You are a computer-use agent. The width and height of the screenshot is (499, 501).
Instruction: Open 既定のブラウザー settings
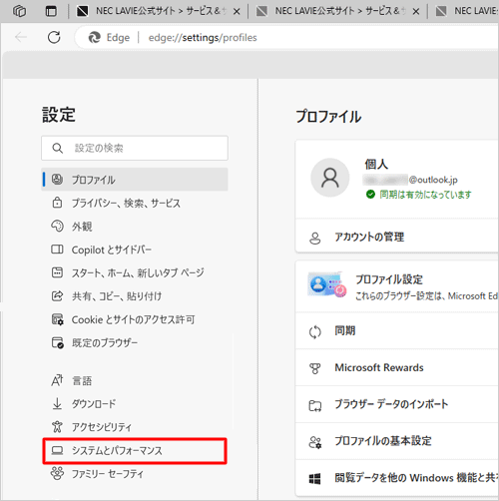[x=135, y=342]
